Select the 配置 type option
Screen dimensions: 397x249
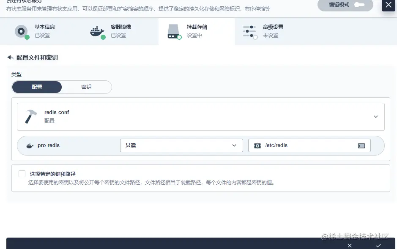[x=37, y=87]
